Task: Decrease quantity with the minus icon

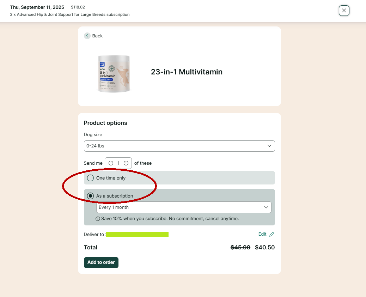Action: (x=111, y=163)
